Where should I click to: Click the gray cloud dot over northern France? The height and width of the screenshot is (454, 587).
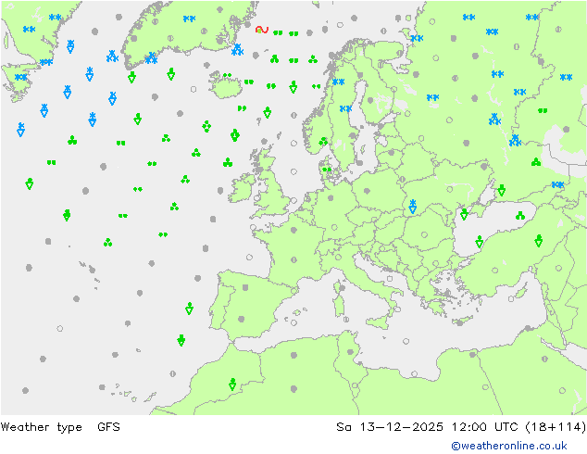pos(293,230)
